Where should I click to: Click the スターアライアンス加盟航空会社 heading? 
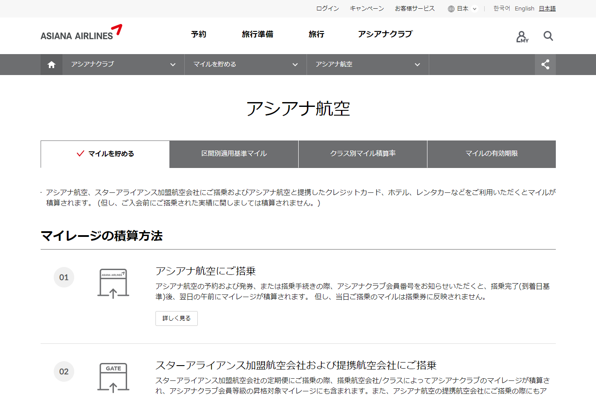pos(296,365)
